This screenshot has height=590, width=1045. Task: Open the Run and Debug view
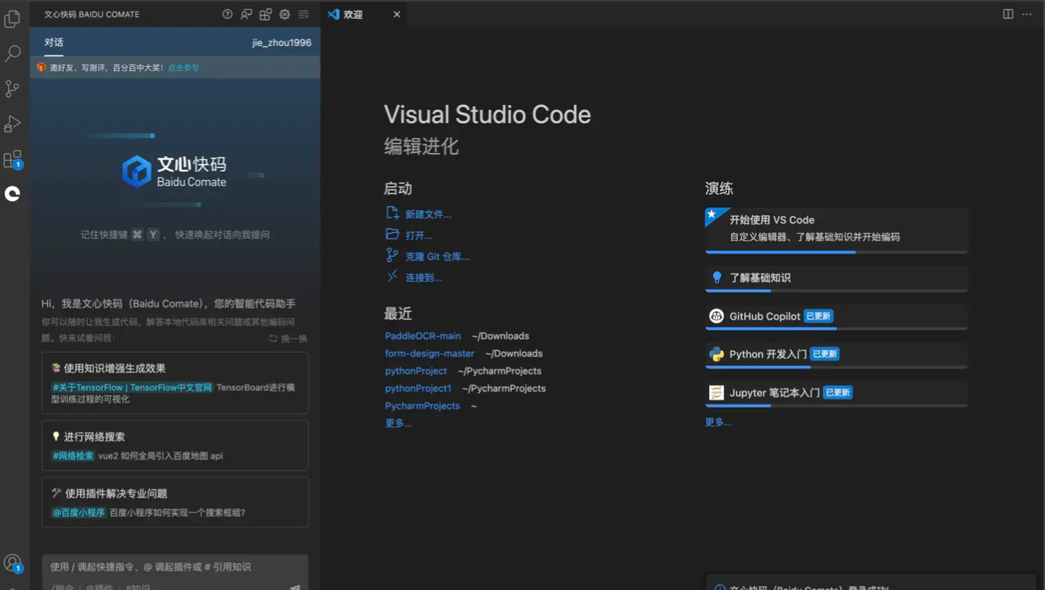coord(12,123)
